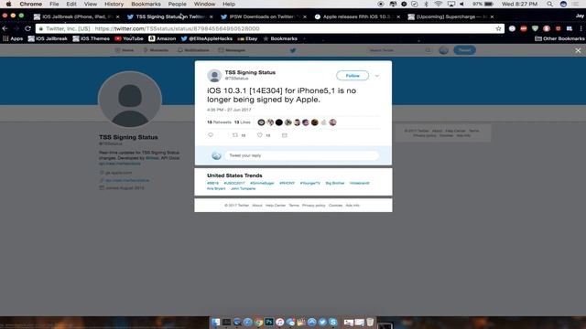The height and width of the screenshot is (329, 586).
Task: Click the Retweets count on the tweet
Action: tap(219, 122)
